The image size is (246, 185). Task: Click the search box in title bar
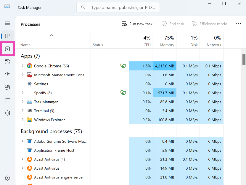click(x=118, y=7)
